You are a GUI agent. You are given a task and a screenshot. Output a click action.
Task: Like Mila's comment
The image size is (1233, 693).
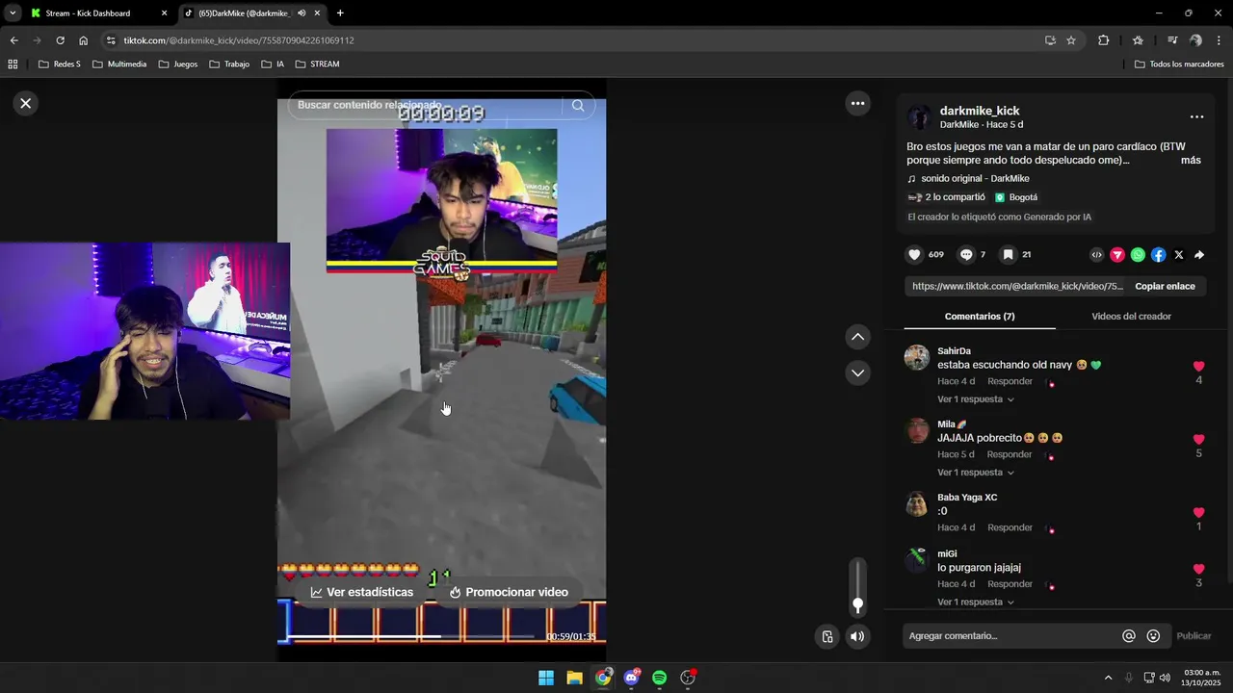coord(1198,440)
